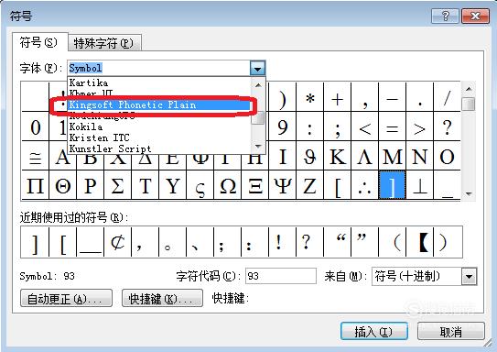Select the approximately-equal ≅ symbol in grid

35,156
